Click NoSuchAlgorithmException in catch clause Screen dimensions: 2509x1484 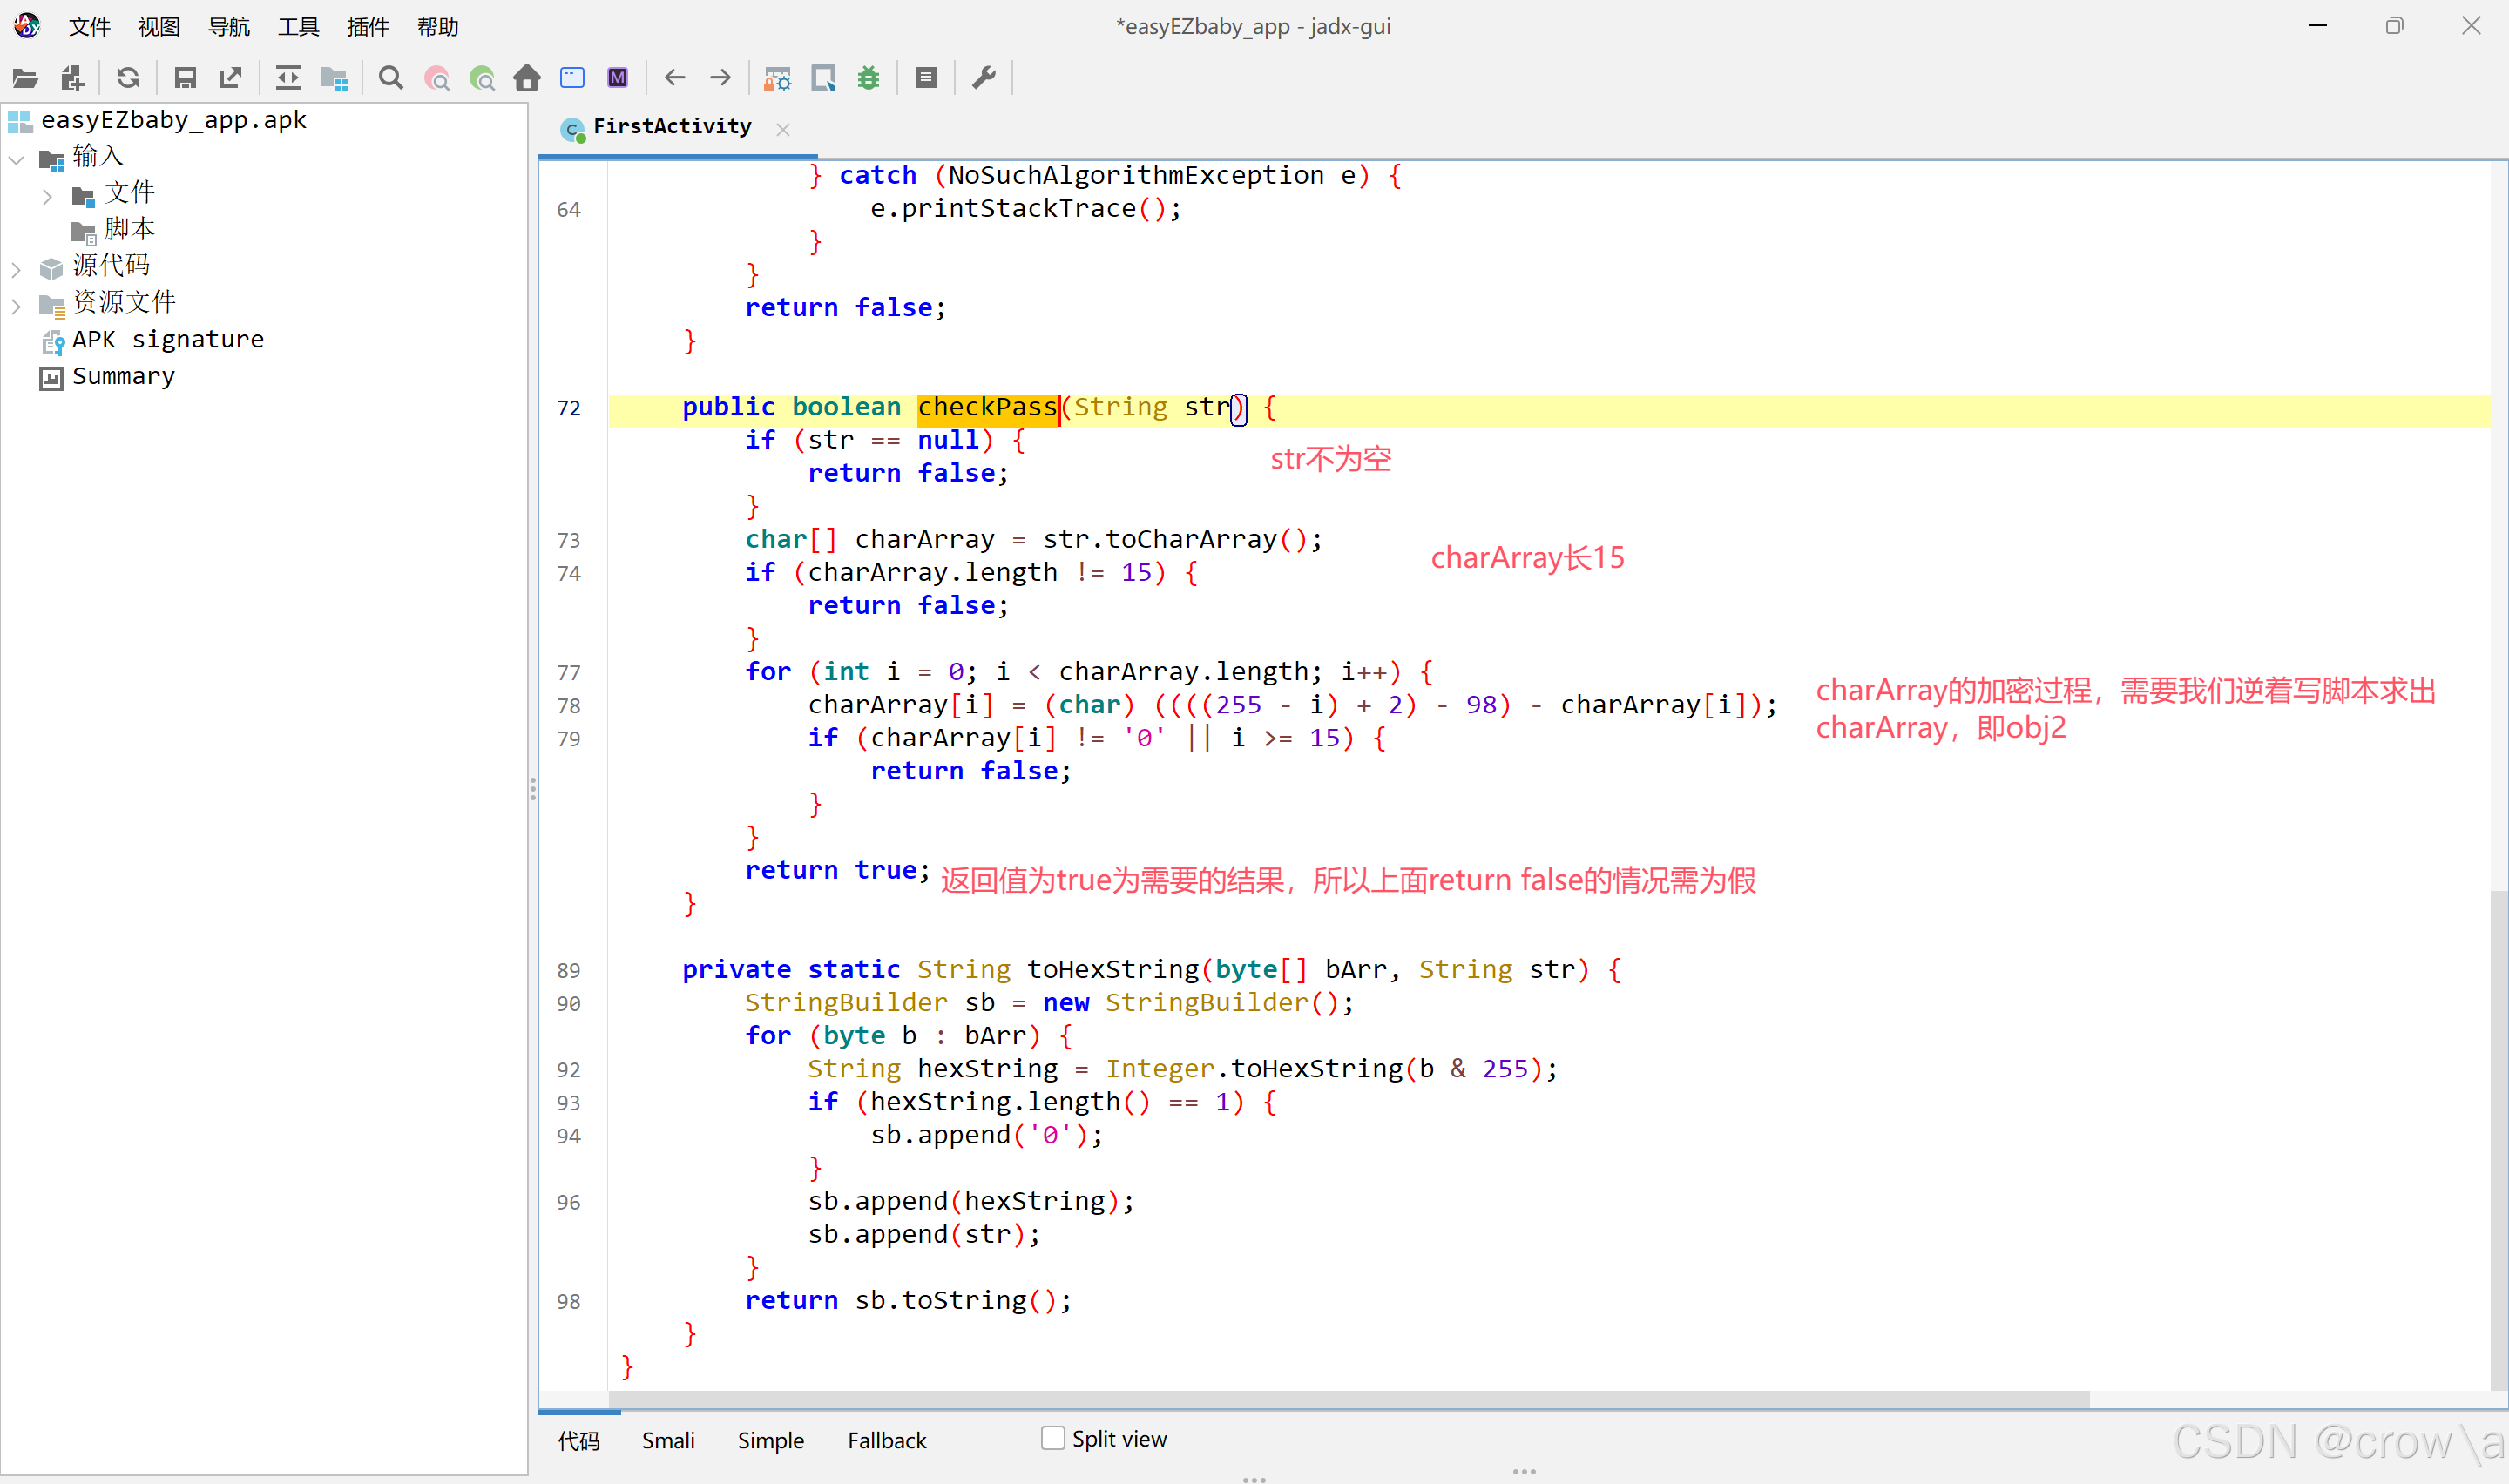point(1136,175)
